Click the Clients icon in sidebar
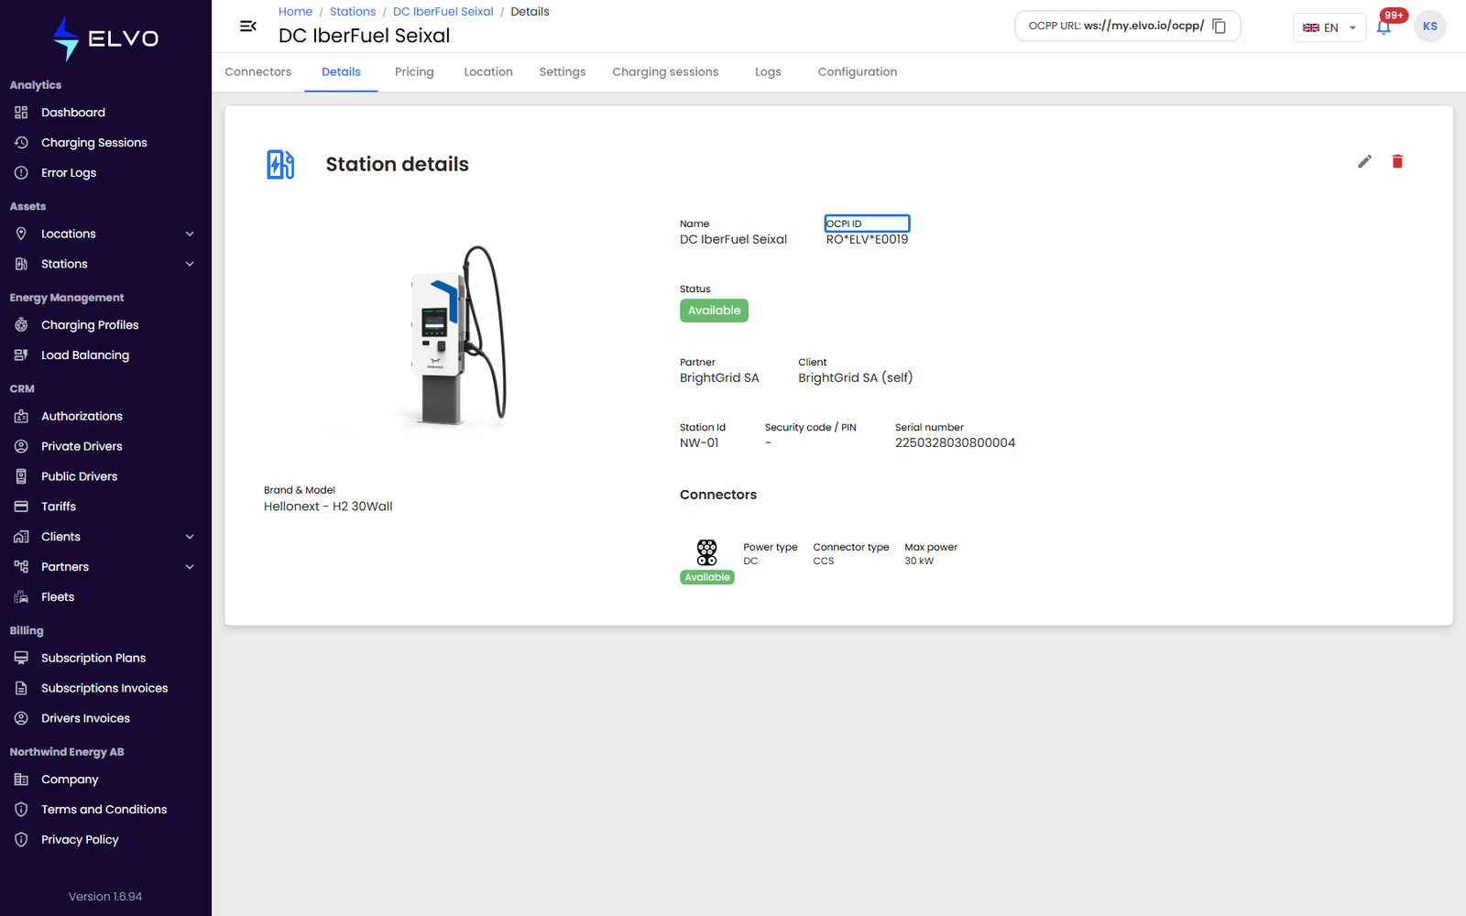Screen dimensions: 1466x916 click(x=21, y=537)
